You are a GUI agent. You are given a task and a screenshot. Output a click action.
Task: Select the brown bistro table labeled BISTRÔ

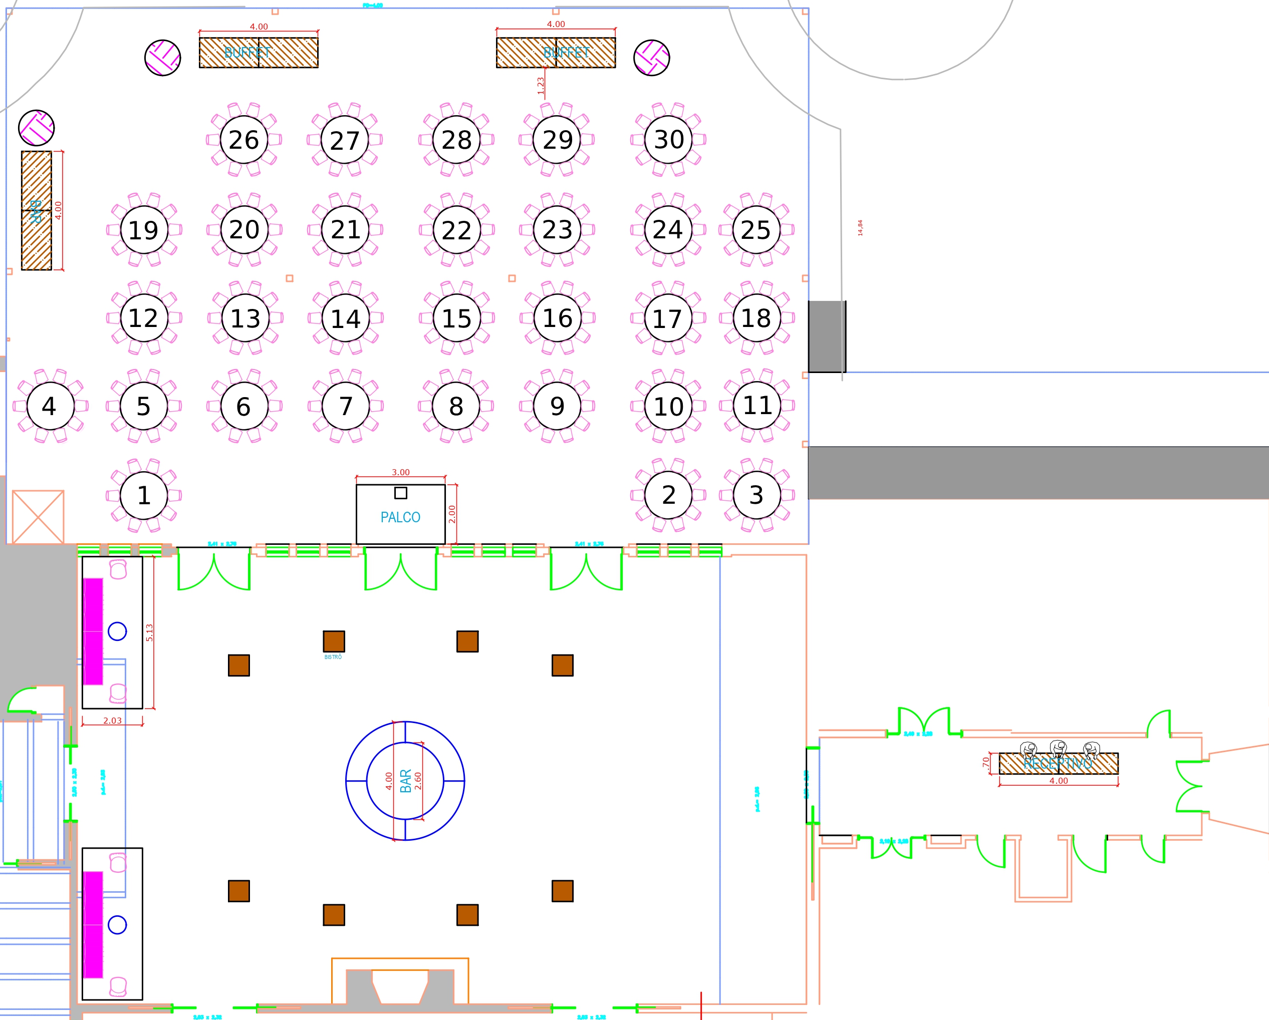tap(334, 641)
